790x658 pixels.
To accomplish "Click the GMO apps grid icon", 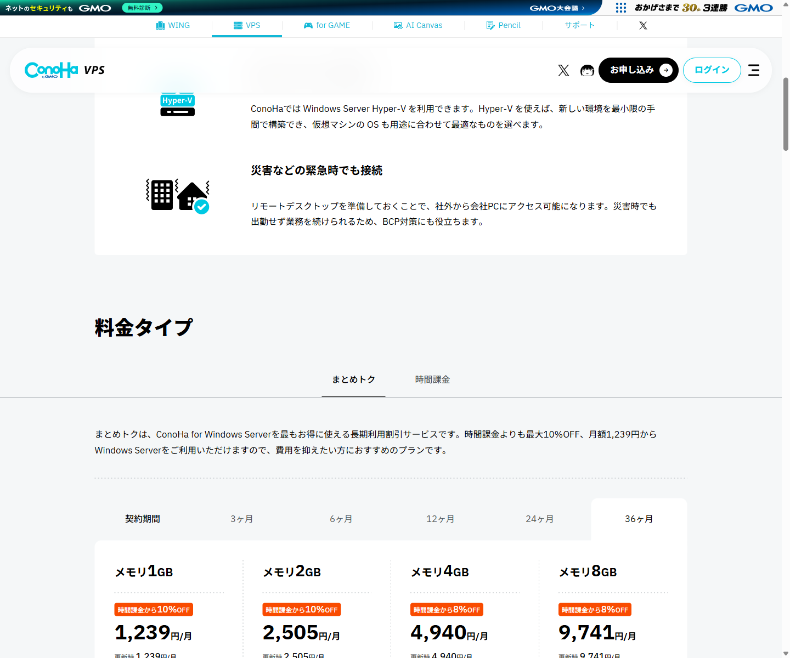I will 620,8.
